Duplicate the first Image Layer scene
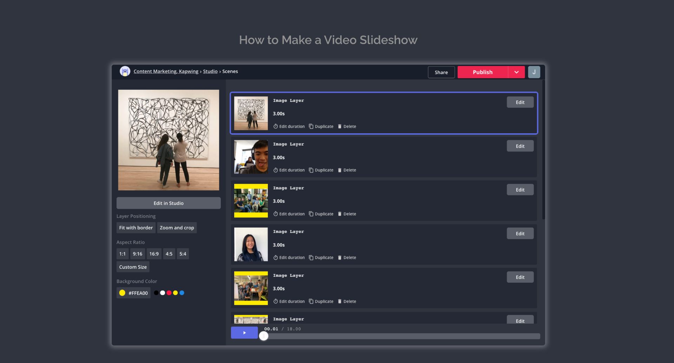674x363 pixels. pos(321,126)
